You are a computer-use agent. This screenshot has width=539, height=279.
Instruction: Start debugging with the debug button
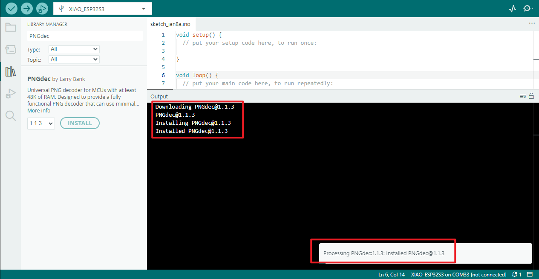coord(42,9)
